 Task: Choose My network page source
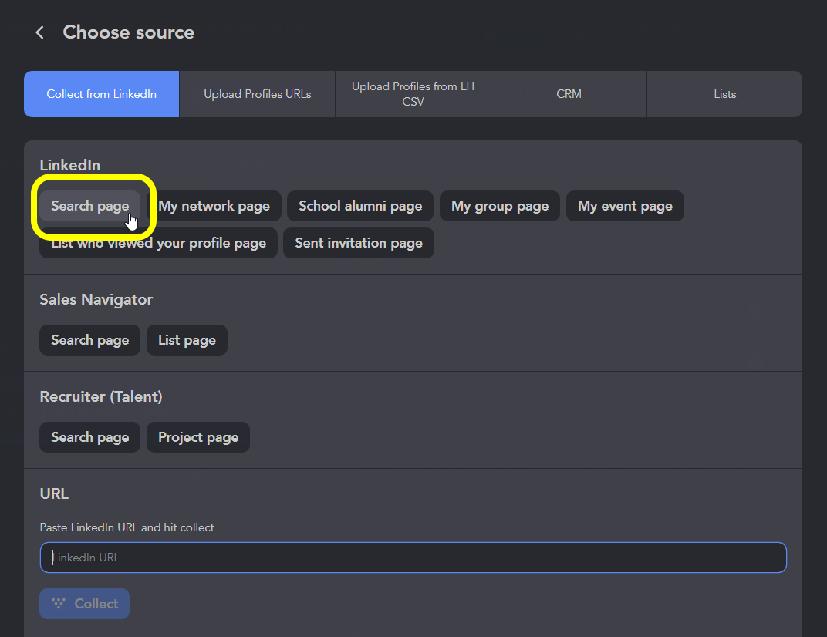[x=214, y=206]
